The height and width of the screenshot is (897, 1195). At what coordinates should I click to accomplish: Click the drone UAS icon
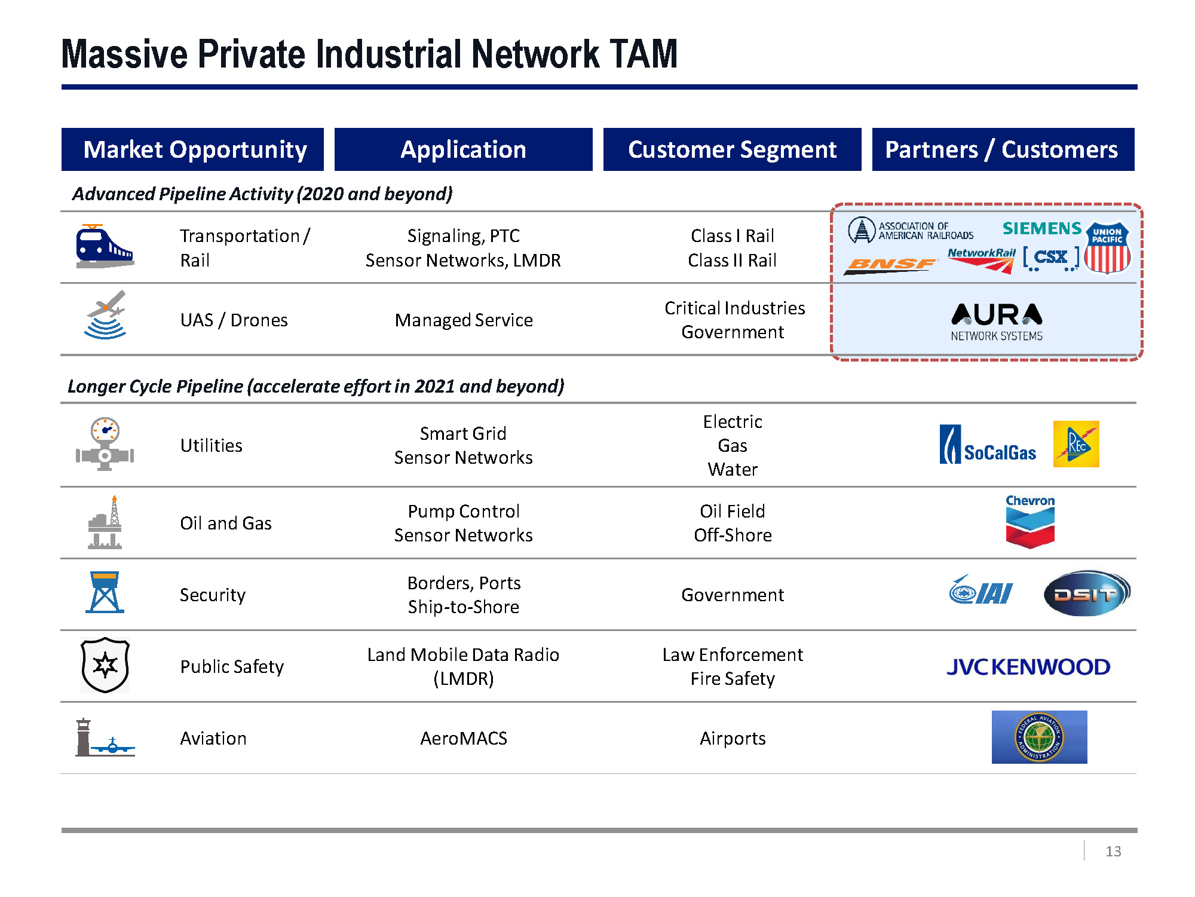[105, 316]
